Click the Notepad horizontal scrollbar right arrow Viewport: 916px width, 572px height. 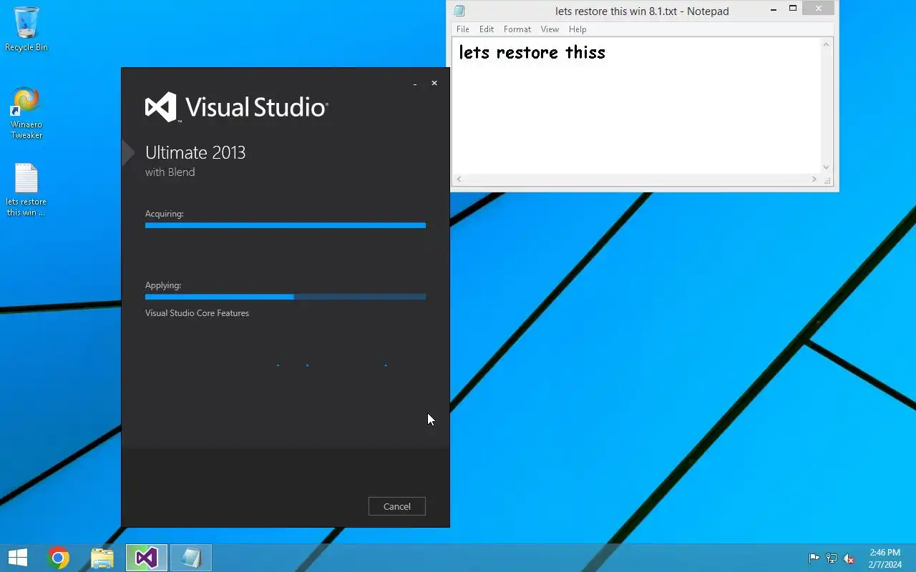tap(814, 179)
